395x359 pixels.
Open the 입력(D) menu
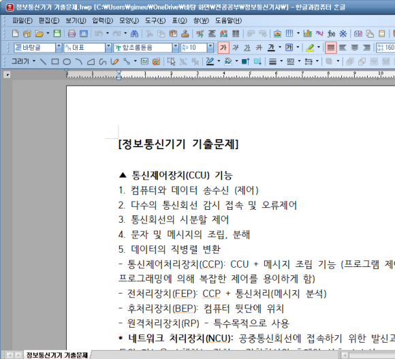pyautogui.click(x=103, y=20)
